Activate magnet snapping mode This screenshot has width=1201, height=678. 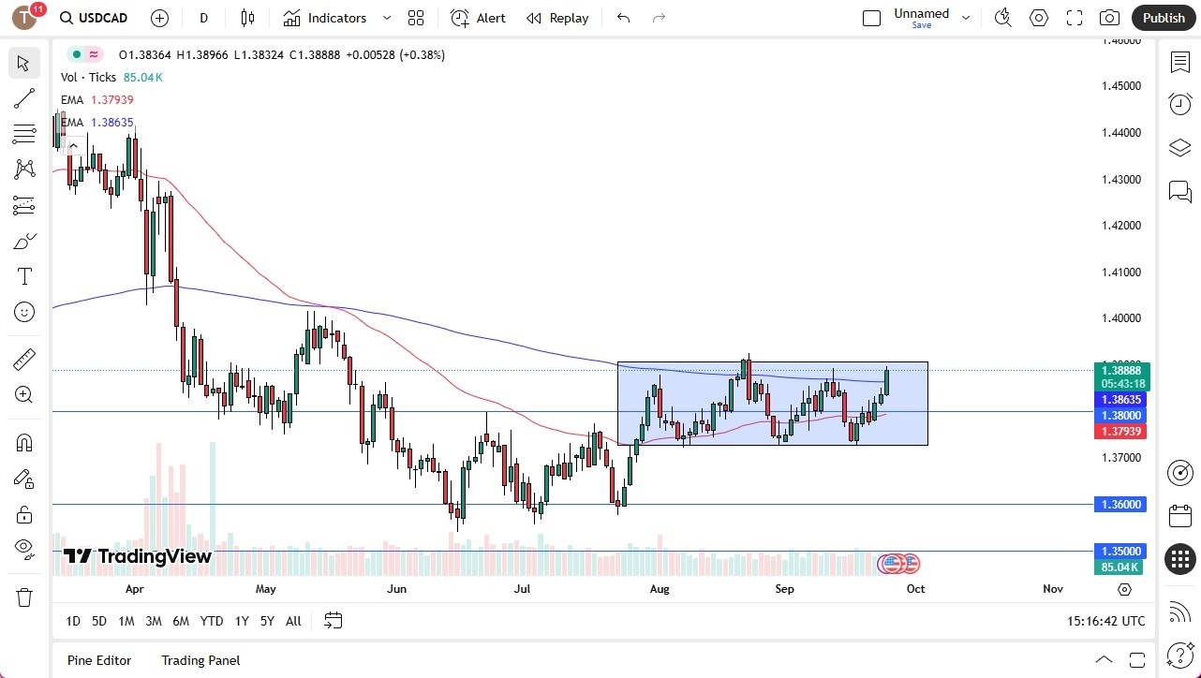click(x=24, y=442)
